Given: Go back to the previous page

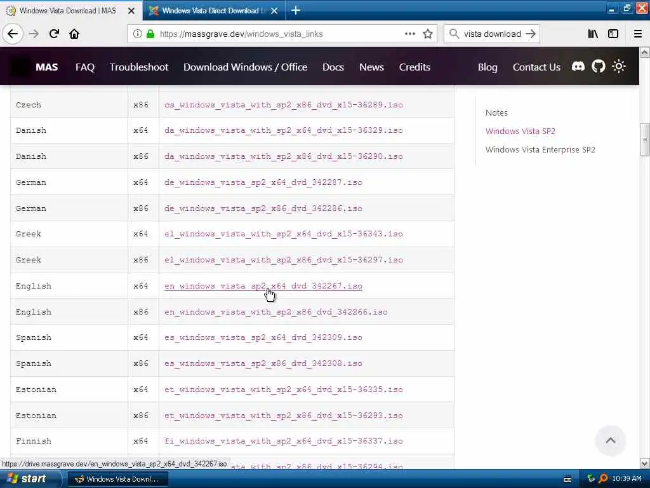Looking at the screenshot, I should click(x=13, y=34).
